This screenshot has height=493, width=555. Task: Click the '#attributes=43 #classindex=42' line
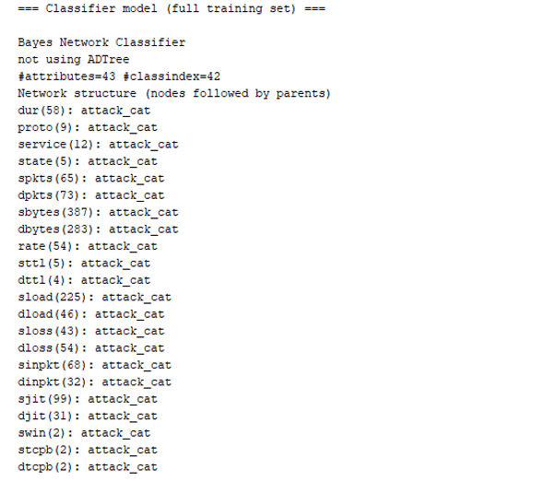pyautogui.click(x=119, y=76)
